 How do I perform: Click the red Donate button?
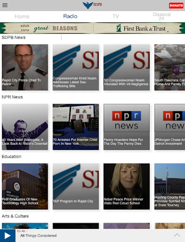[176, 6]
